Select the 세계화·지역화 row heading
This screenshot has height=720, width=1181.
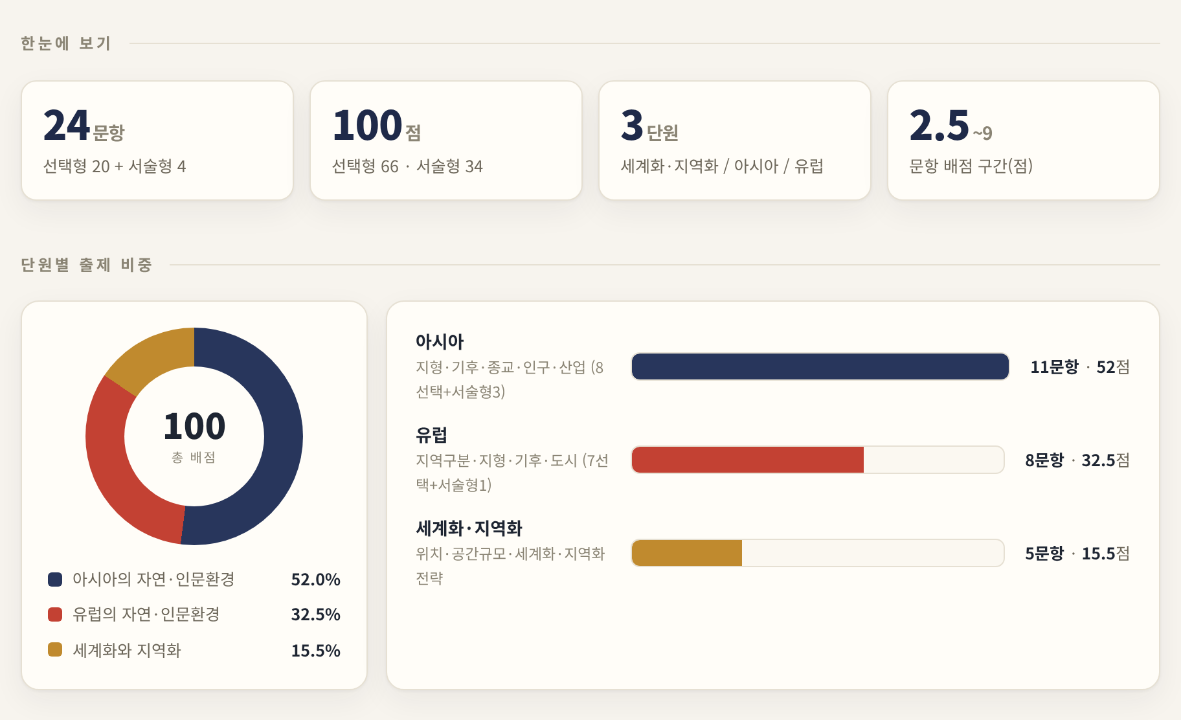[x=469, y=528]
